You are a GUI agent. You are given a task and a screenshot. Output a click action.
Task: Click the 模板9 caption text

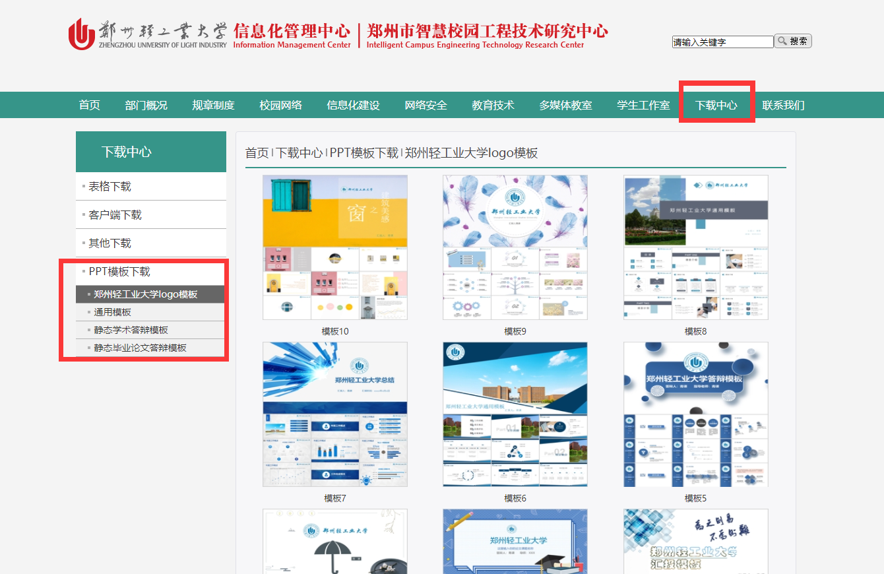click(515, 331)
